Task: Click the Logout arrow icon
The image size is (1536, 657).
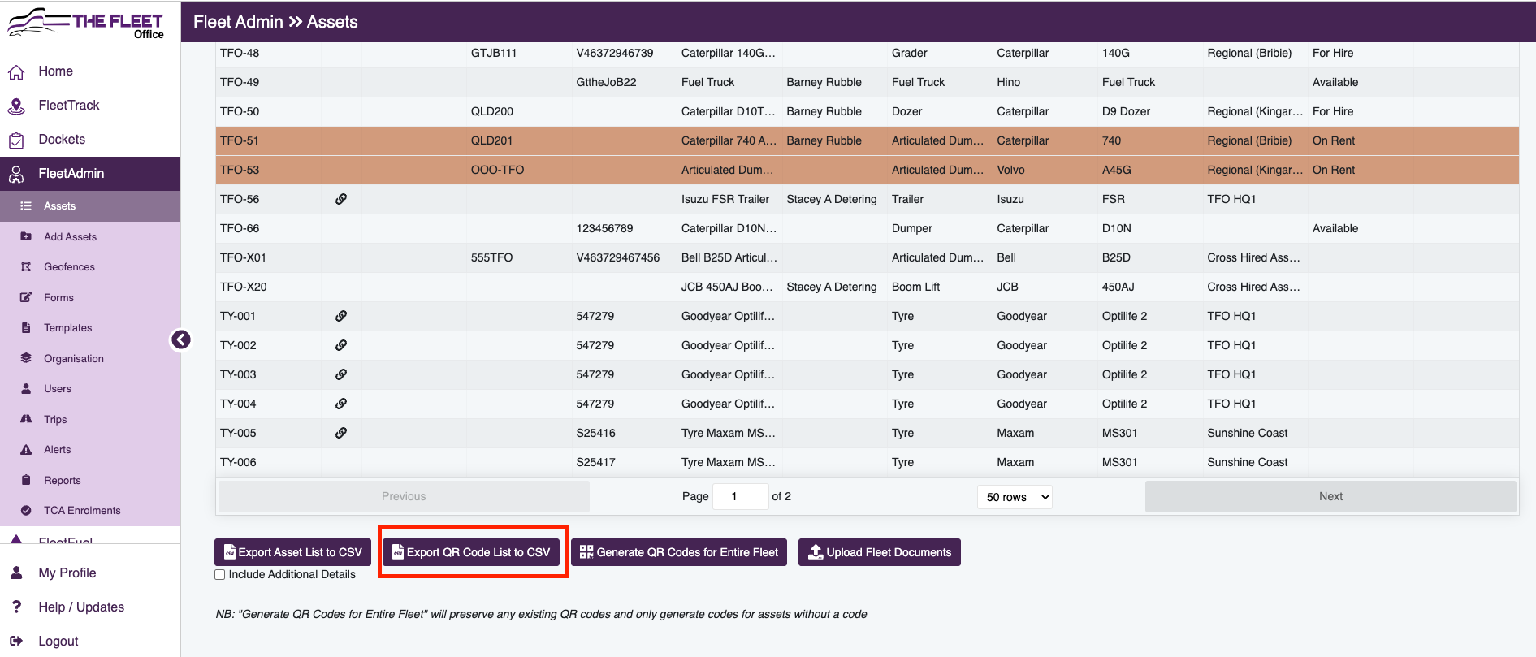Action: (16, 642)
